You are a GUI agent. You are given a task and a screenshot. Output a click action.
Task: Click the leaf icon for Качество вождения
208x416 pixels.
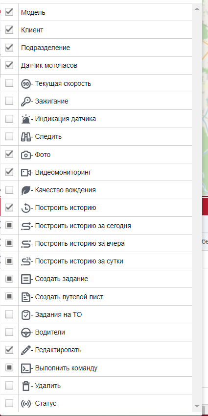[26, 190]
